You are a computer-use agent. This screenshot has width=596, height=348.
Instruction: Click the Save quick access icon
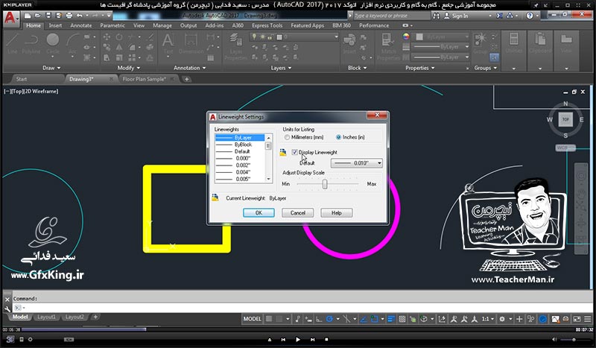click(x=48, y=16)
